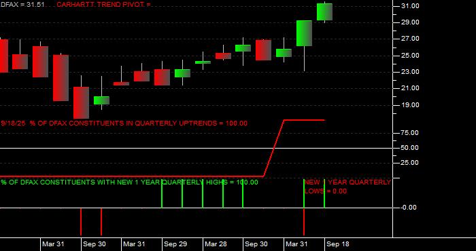Click the lowest red candle bottoming below 19.00
The width and height of the screenshot is (476, 251).
tap(82, 102)
